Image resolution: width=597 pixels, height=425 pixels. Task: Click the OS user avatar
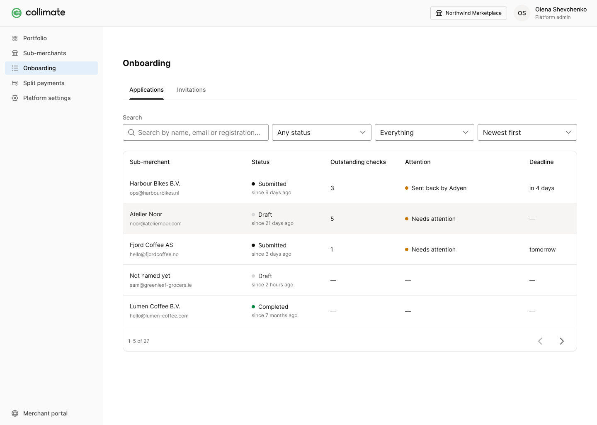click(522, 13)
